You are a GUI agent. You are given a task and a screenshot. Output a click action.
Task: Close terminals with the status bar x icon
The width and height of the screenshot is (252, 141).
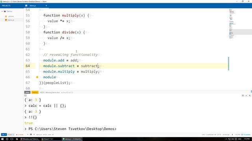[34, 134]
